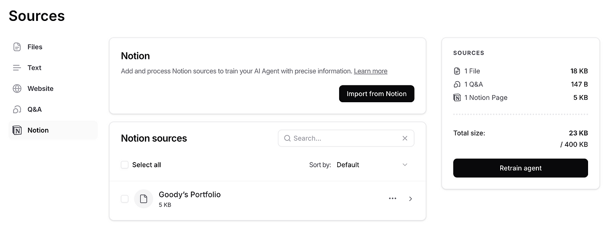Click the Notion Page icon in Sources summary
Screen dimensions: 608x231
click(x=457, y=98)
